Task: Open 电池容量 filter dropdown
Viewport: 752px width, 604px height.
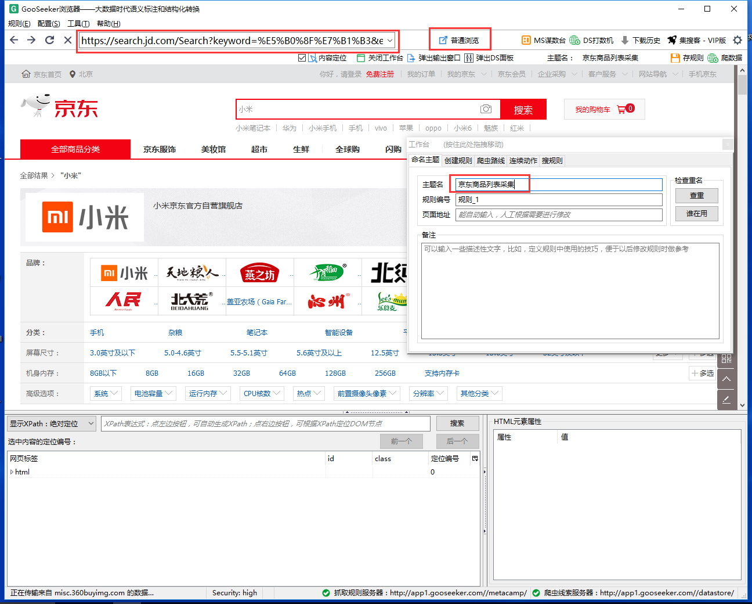Action: pos(153,393)
